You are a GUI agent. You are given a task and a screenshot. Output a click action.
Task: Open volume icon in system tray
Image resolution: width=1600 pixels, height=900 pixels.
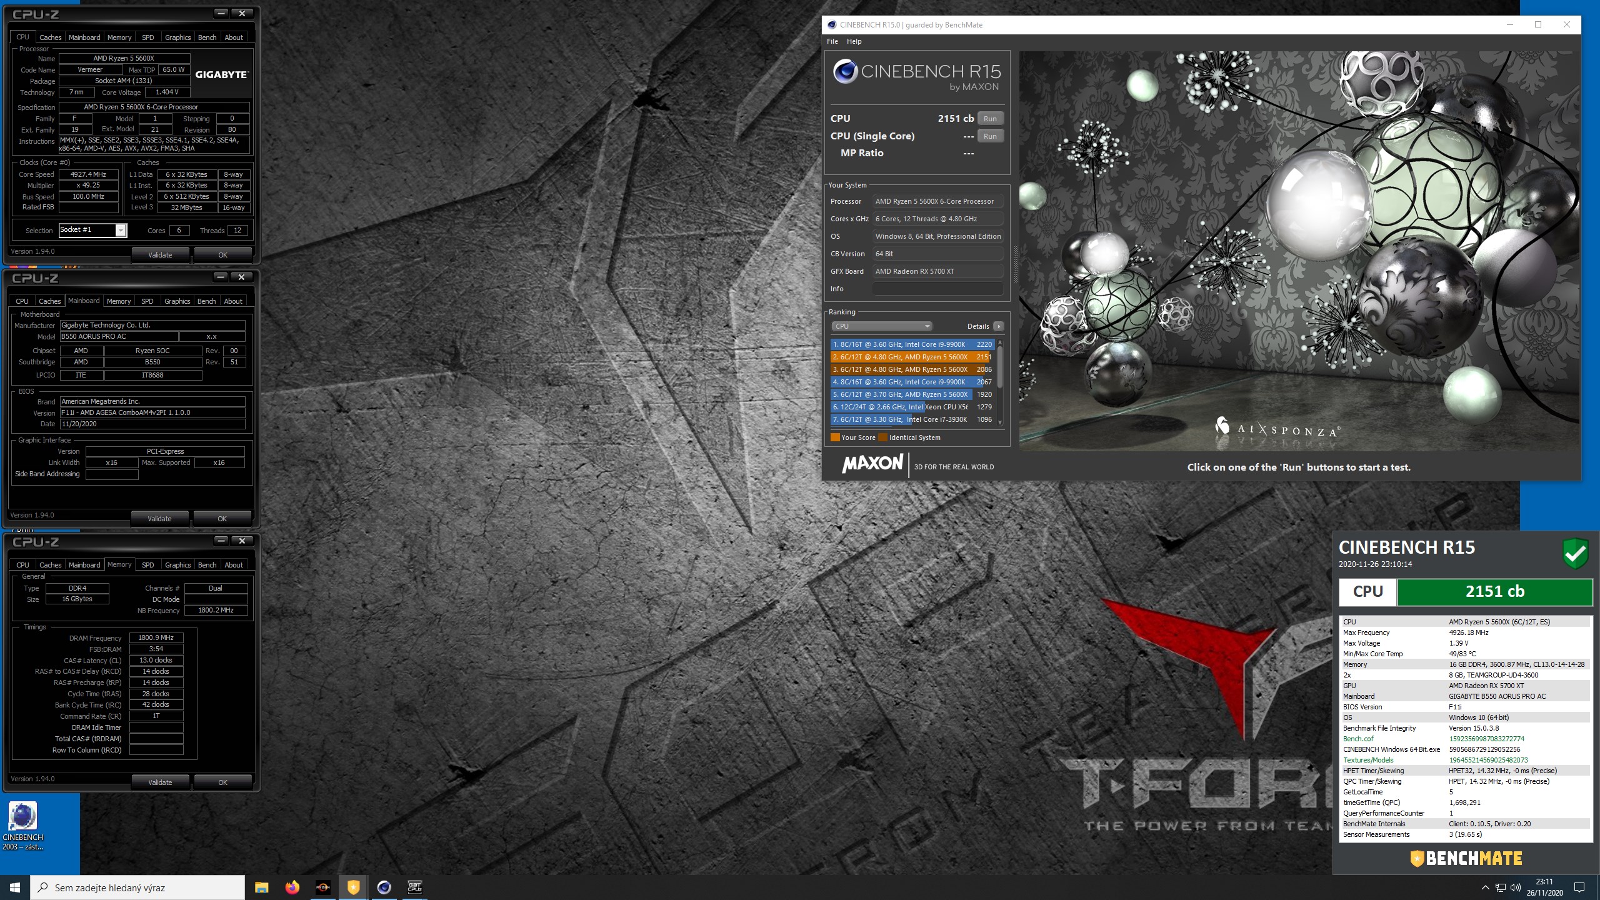click(x=1516, y=887)
